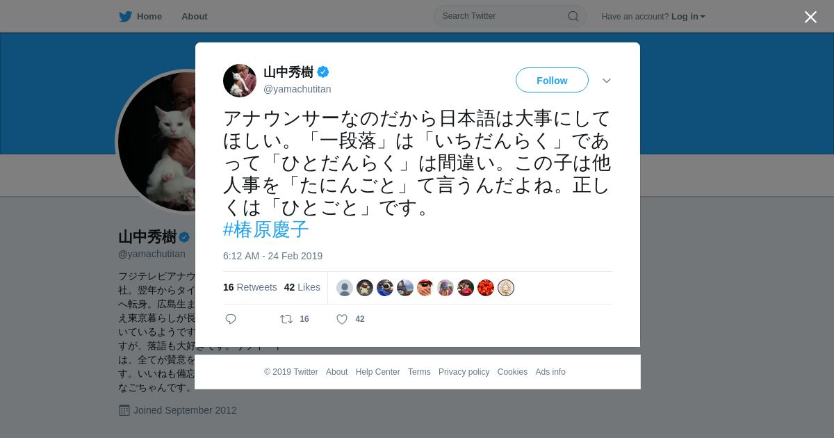Screen dimensions: 834x438
Task: Click the first gray default liker avatar
Action: (345, 288)
